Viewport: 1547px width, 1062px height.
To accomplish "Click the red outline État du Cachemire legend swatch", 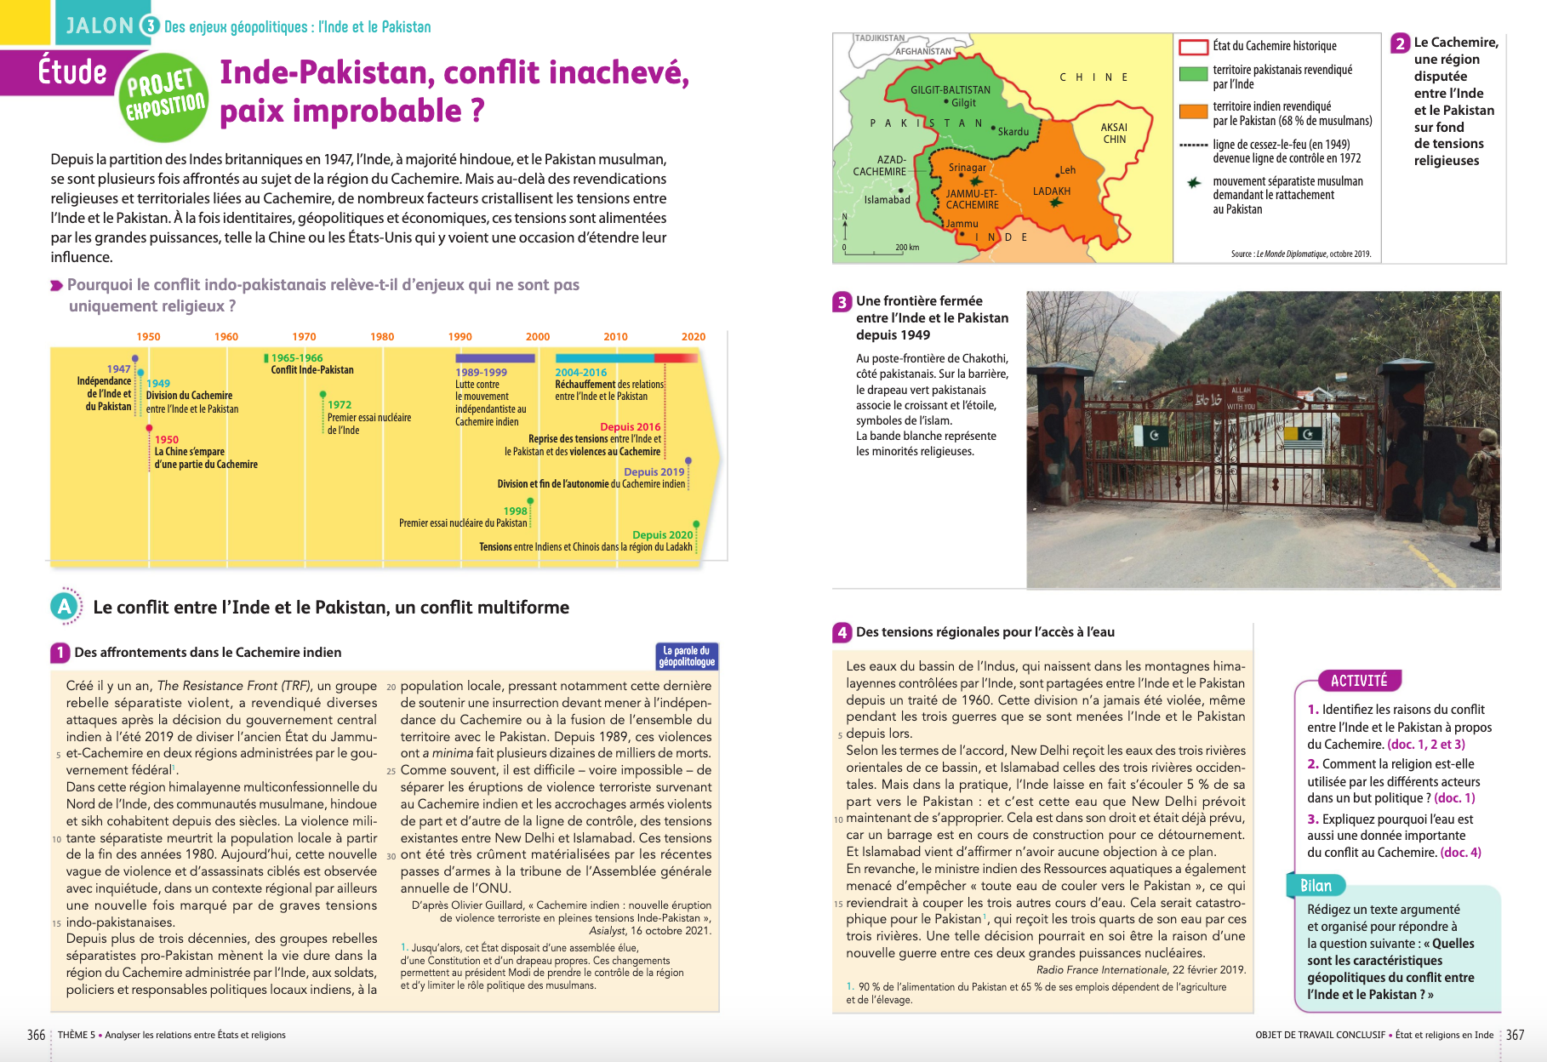I will (1194, 47).
